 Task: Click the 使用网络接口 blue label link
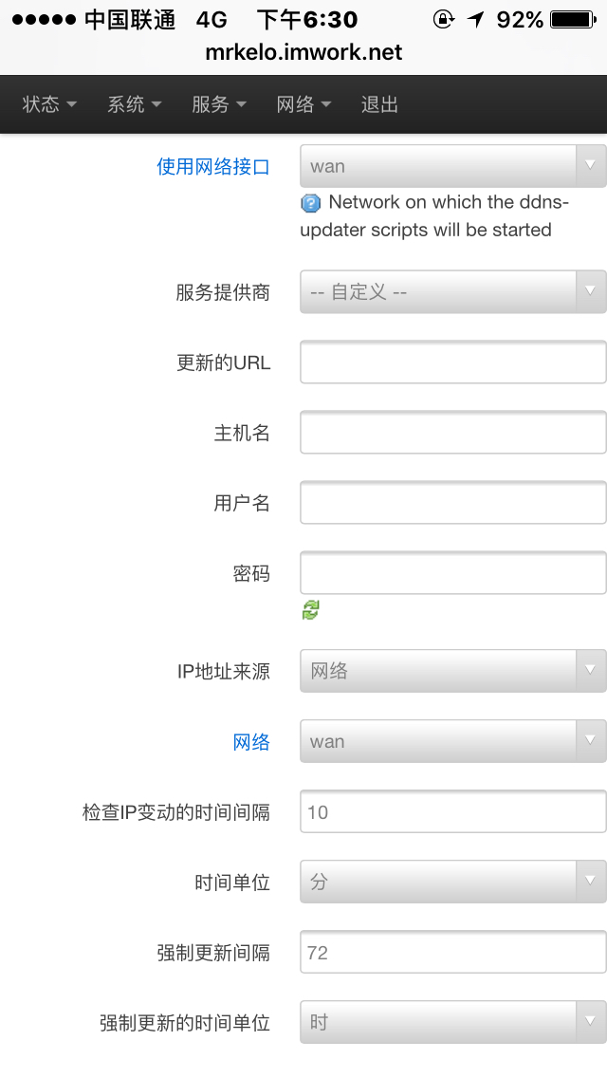coord(213,167)
